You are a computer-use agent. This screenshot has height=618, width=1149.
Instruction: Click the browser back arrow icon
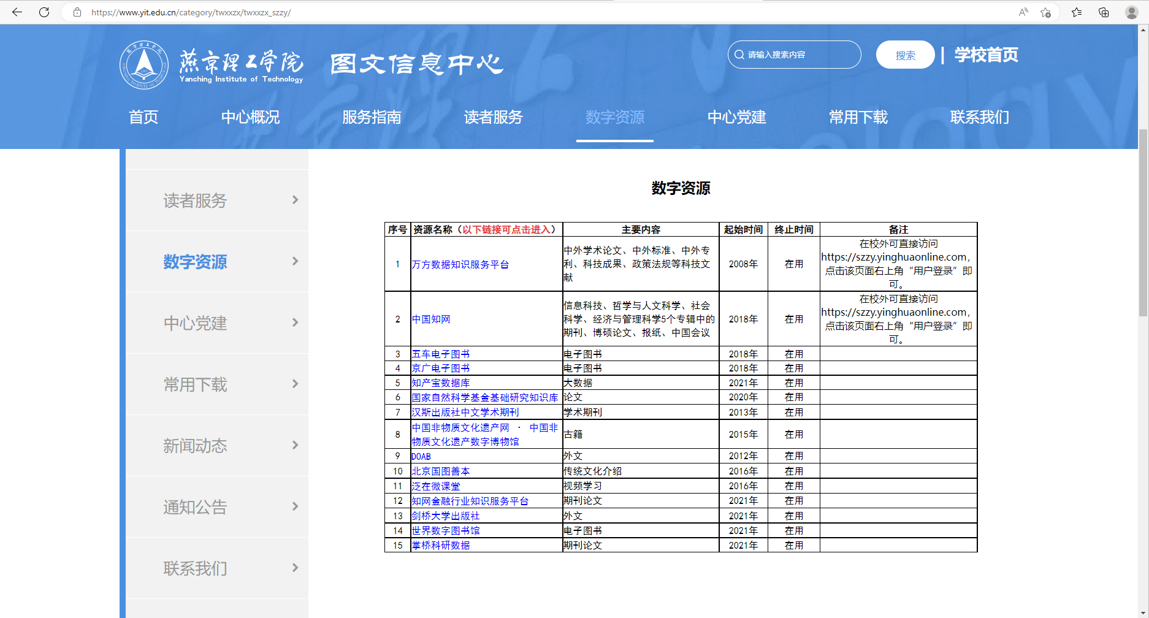click(x=17, y=12)
